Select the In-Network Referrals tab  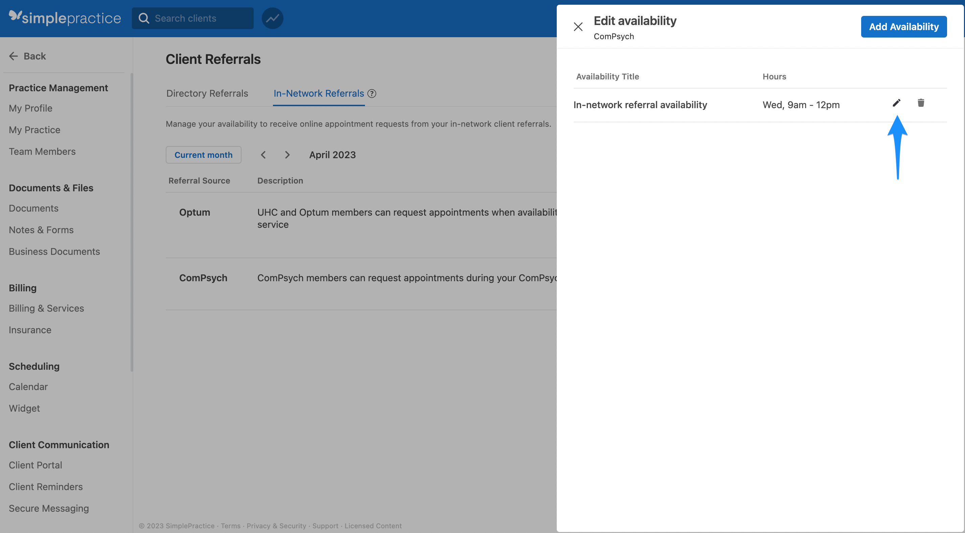click(319, 93)
